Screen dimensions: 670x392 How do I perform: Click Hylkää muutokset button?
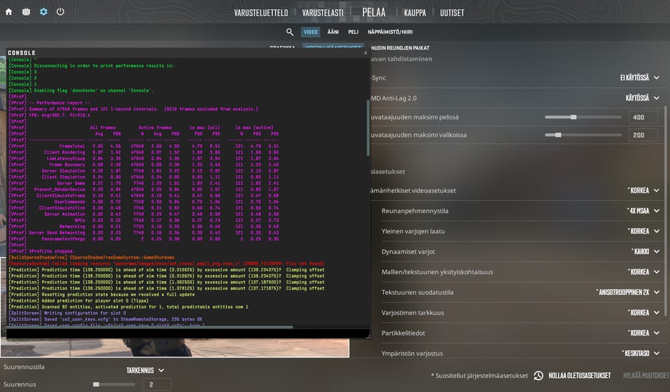pyautogui.click(x=646, y=375)
